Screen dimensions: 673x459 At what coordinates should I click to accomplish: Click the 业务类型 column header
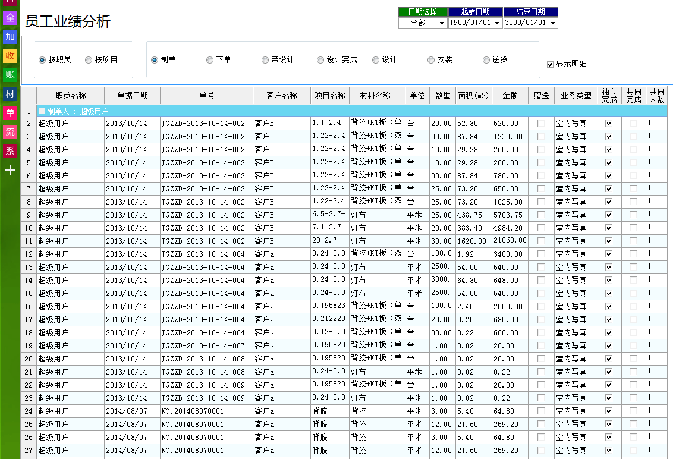pyautogui.click(x=576, y=95)
